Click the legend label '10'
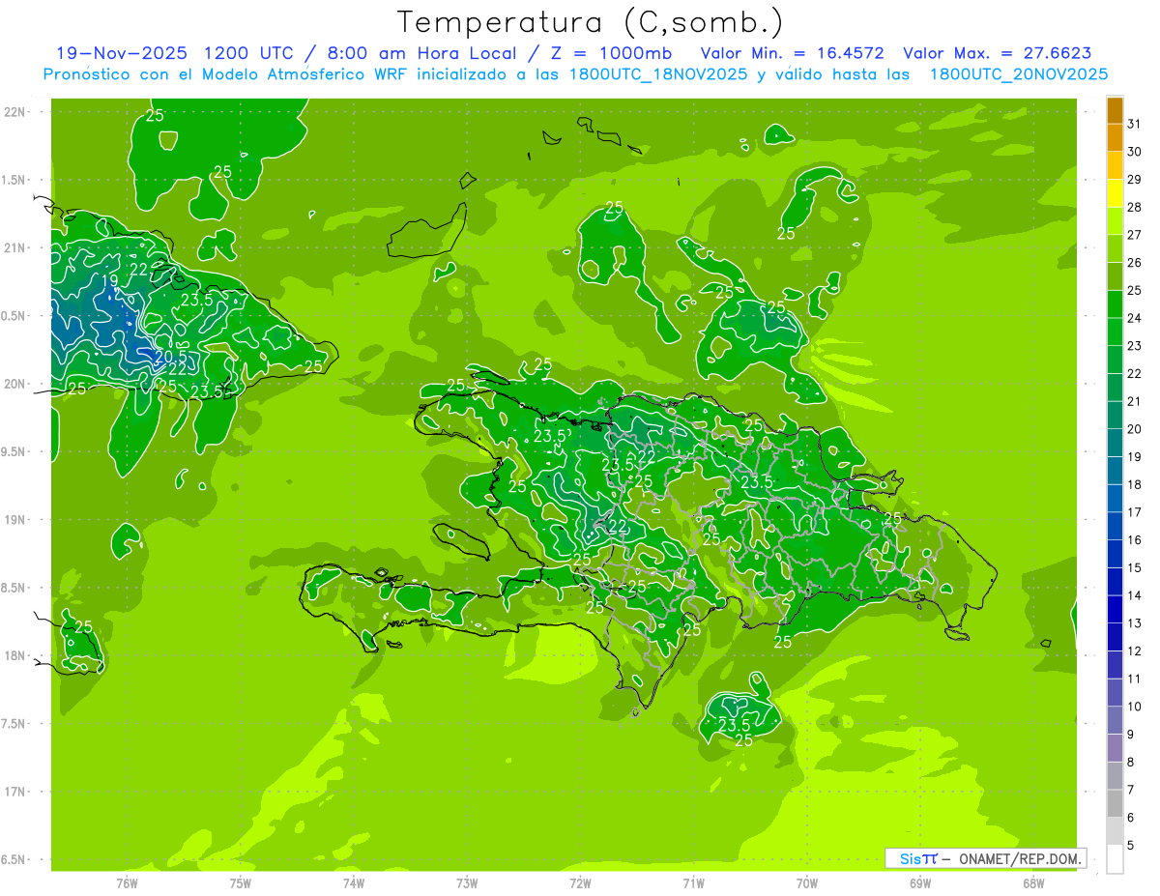This screenshot has height=896, width=1160. click(x=1135, y=707)
